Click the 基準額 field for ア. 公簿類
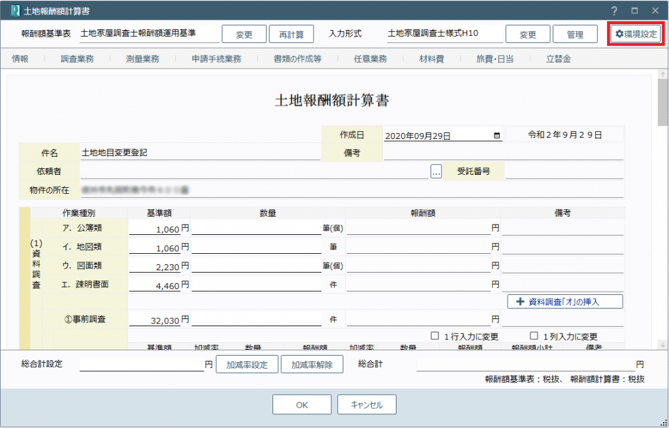Screen dimensions: 669x428 (x=154, y=229)
